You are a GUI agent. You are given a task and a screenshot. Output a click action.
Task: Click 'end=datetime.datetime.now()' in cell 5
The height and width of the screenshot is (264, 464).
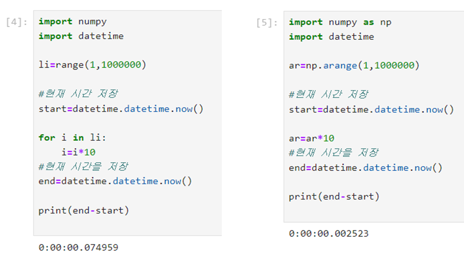366,168
